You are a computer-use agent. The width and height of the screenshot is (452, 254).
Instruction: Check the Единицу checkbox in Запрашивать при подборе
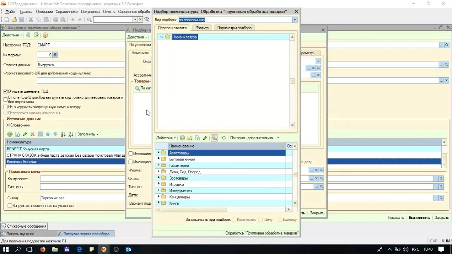coord(280,219)
